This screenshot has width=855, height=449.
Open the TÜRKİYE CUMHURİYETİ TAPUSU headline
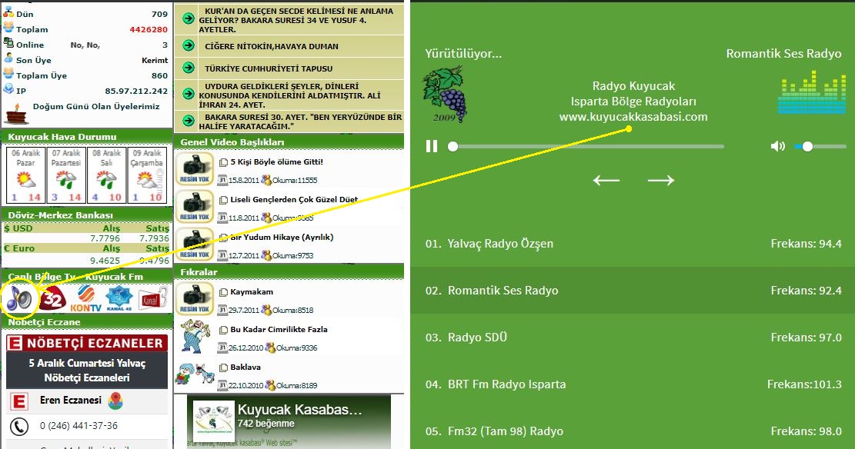pos(269,68)
